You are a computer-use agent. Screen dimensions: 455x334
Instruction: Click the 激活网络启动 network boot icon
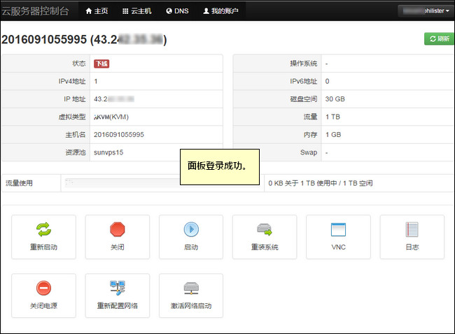[191, 288]
